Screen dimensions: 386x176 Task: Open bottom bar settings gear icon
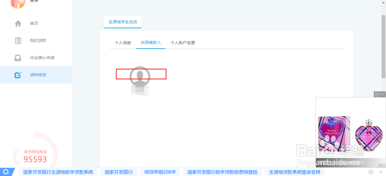coord(371,172)
